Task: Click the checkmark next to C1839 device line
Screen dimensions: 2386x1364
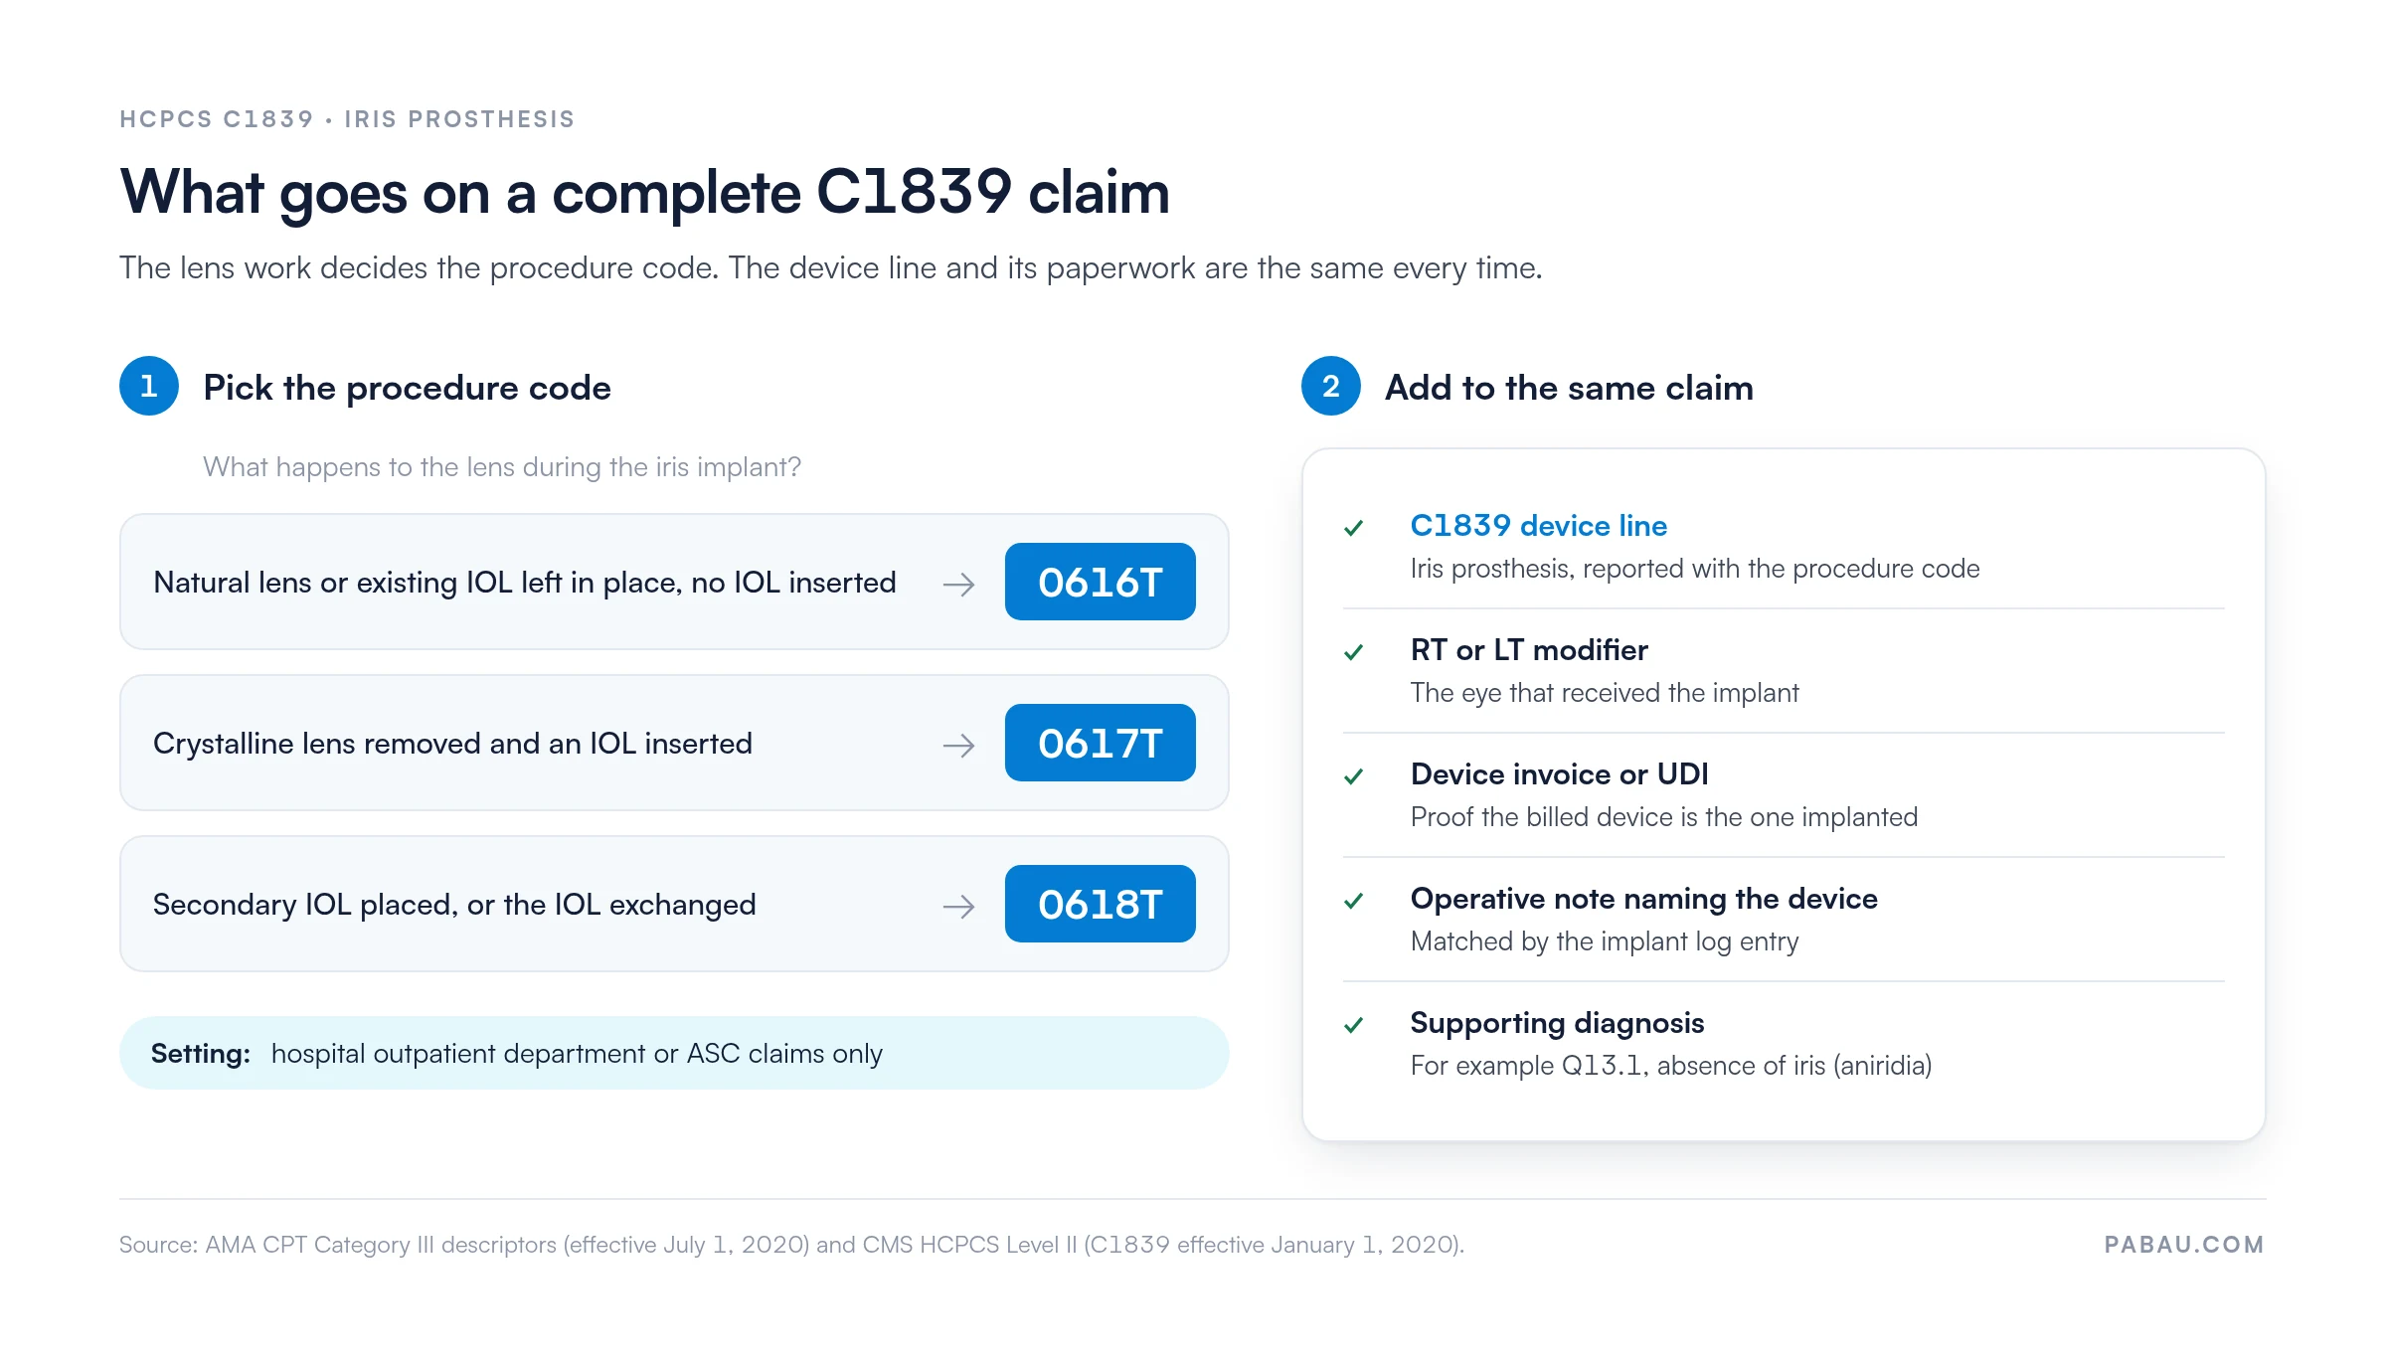Action: (x=1353, y=528)
